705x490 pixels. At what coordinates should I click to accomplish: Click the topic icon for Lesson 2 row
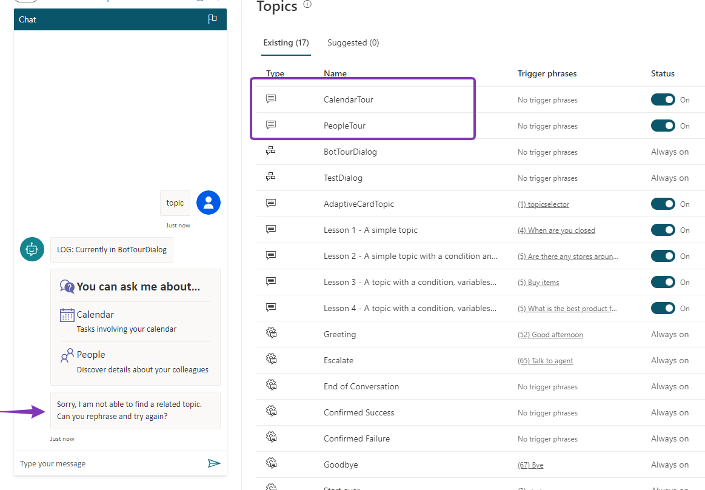coord(271,255)
